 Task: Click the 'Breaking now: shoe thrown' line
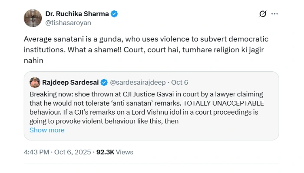click(146, 94)
